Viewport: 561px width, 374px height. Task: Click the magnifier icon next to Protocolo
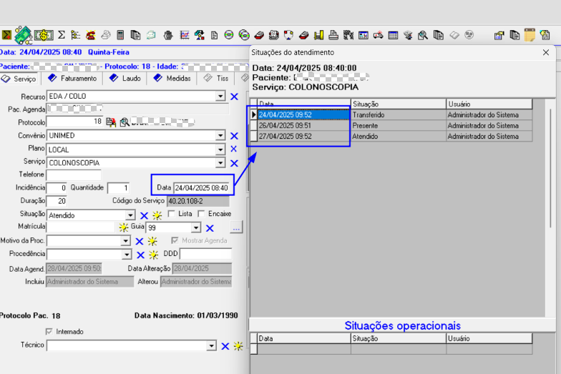point(125,122)
